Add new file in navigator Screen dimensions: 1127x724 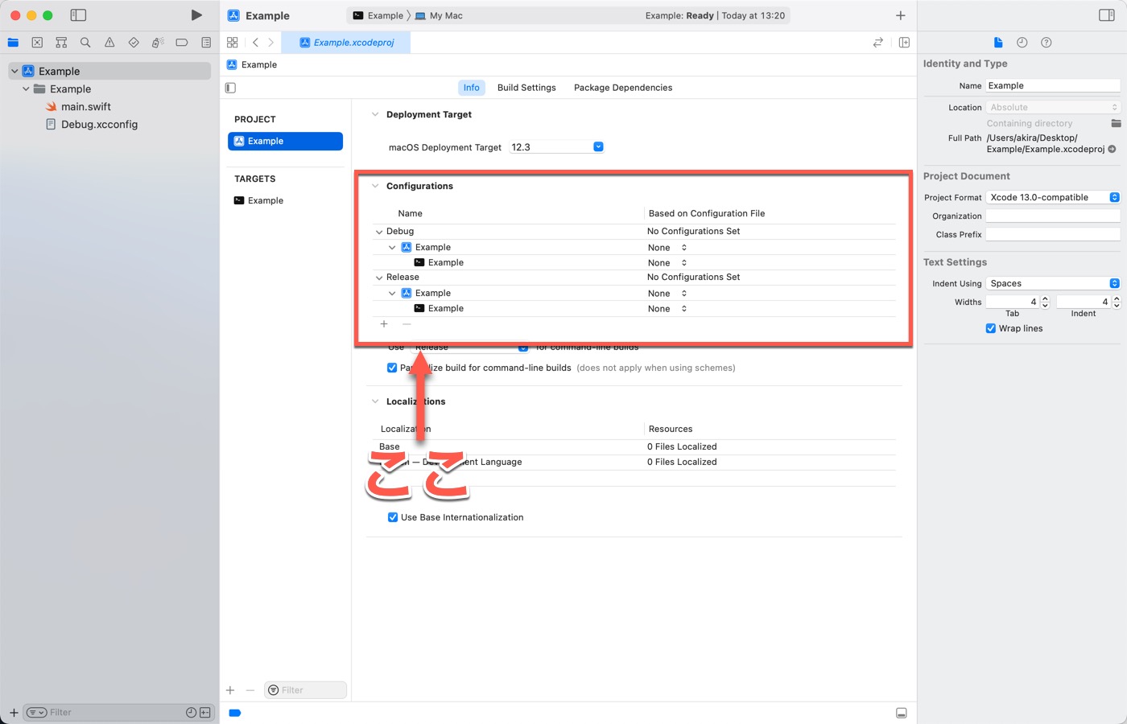[14, 713]
